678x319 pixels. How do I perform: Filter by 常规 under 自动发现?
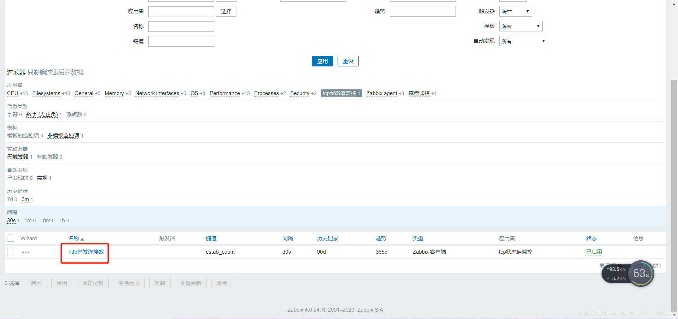42,178
